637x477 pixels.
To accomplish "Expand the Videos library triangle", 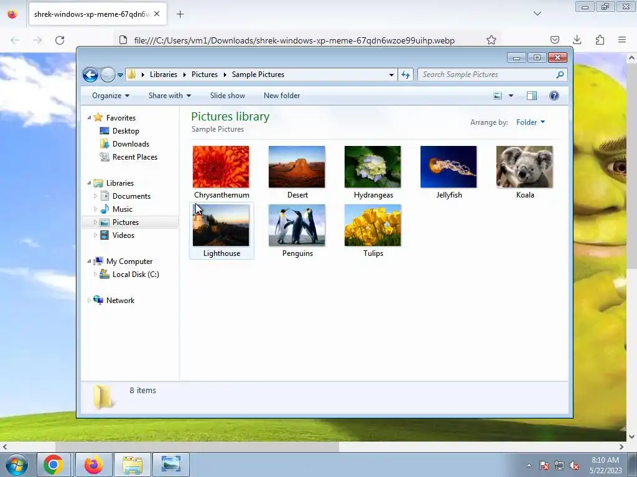I will [x=95, y=235].
